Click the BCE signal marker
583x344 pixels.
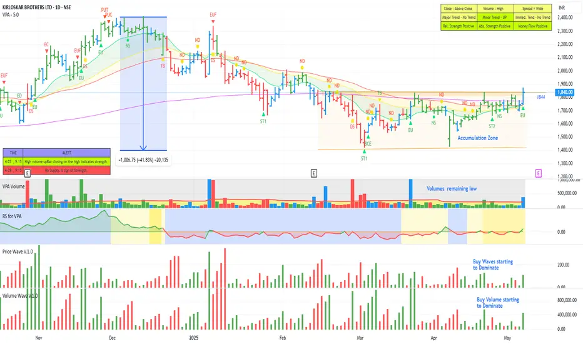click(368, 144)
